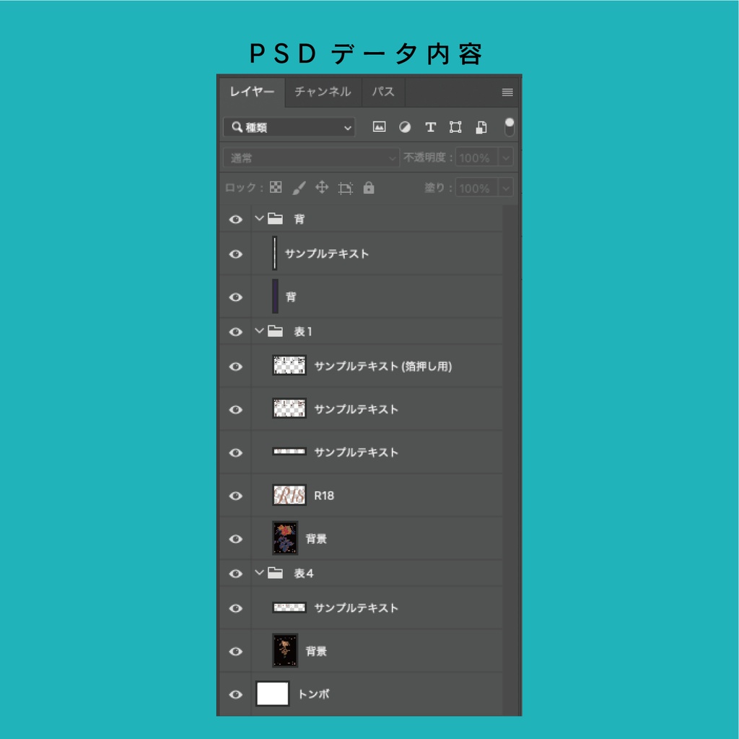
Task: Select the 表4 group name
Action: coord(304,574)
